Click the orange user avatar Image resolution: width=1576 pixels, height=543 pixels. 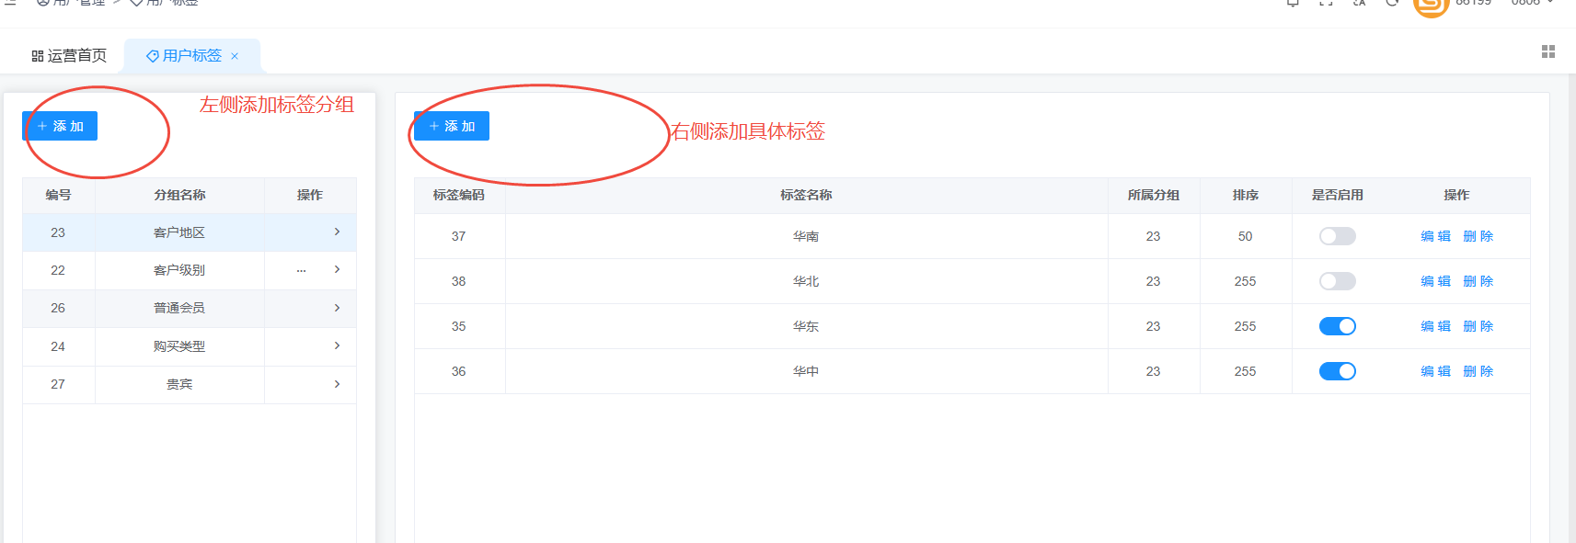[x=1430, y=5]
